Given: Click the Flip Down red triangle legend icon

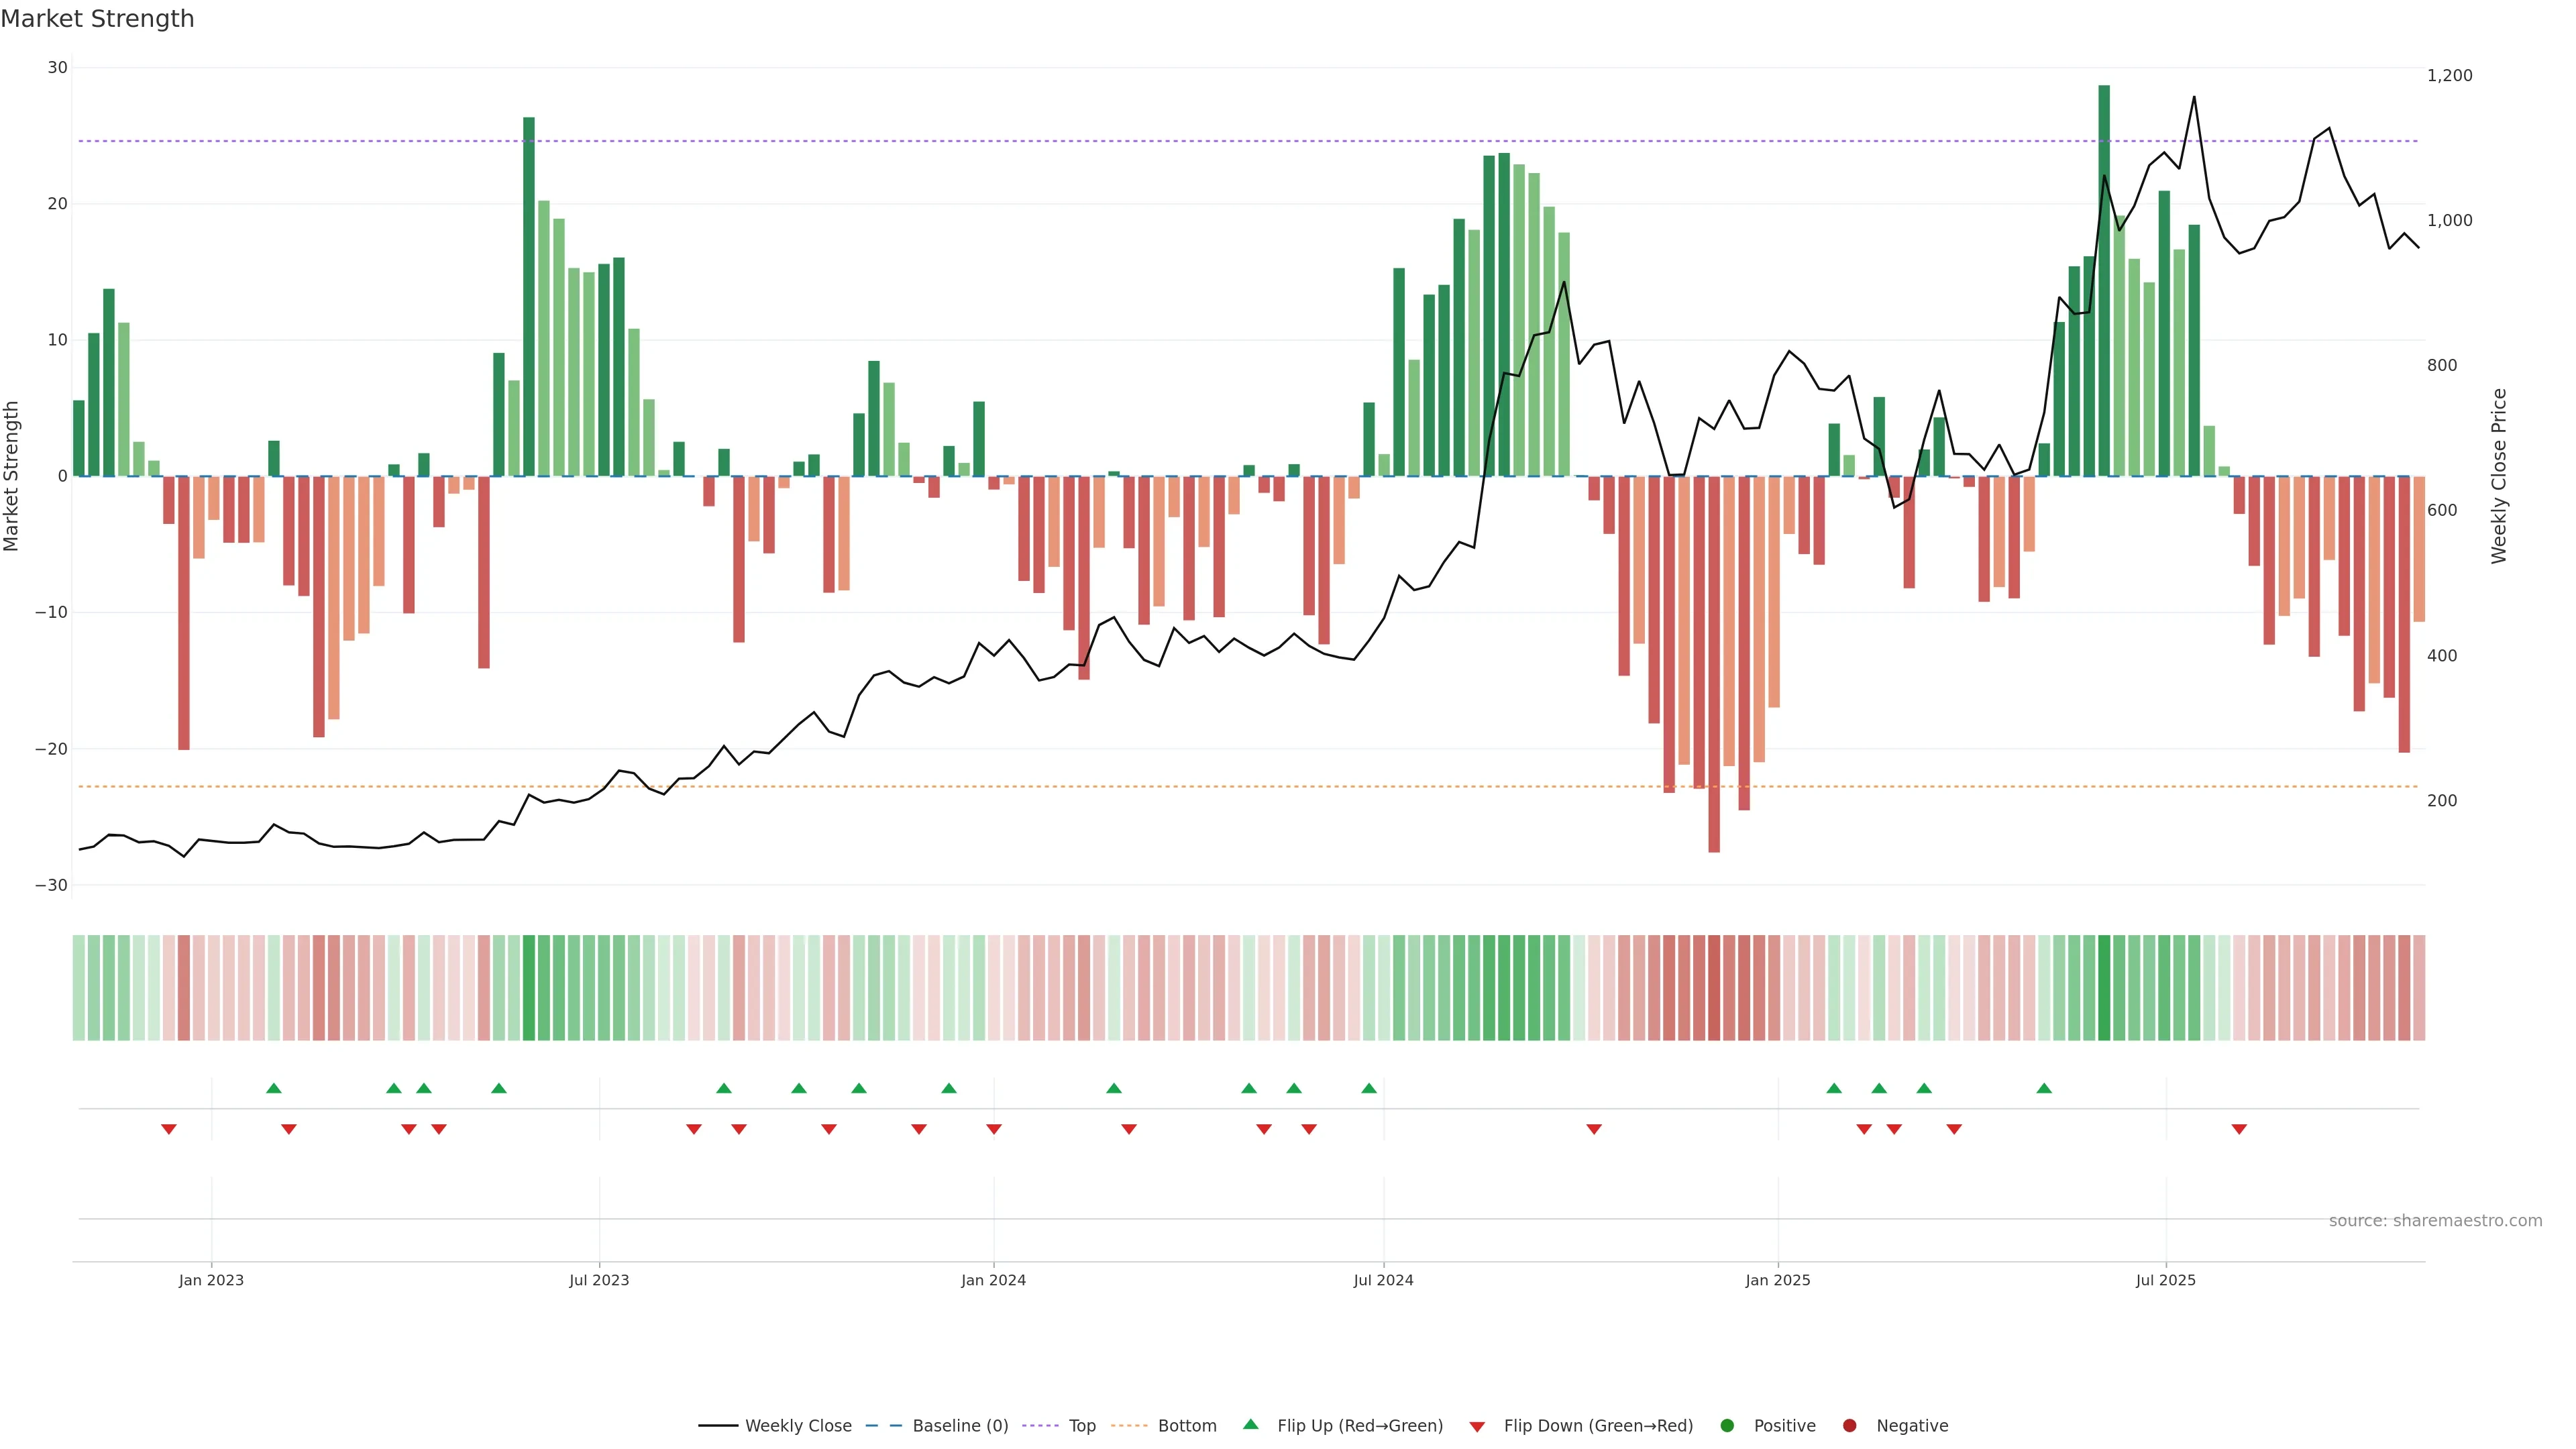Looking at the screenshot, I should [x=1477, y=1427].
